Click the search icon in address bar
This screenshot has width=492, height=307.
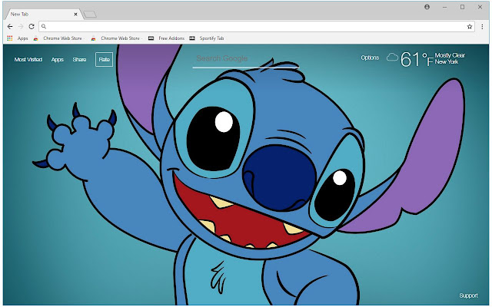coord(44,27)
